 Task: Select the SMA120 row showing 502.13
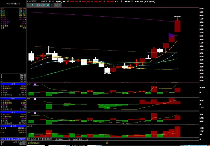click(x=13, y=17)
